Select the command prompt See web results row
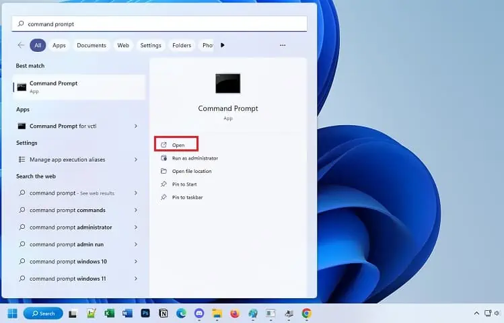This screenshot has height=323, width=504. click(72, 193)
